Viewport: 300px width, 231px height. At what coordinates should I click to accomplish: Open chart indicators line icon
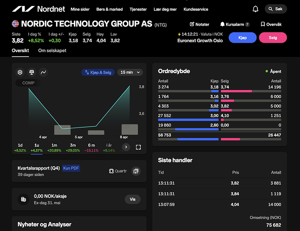tap(43, 72)
